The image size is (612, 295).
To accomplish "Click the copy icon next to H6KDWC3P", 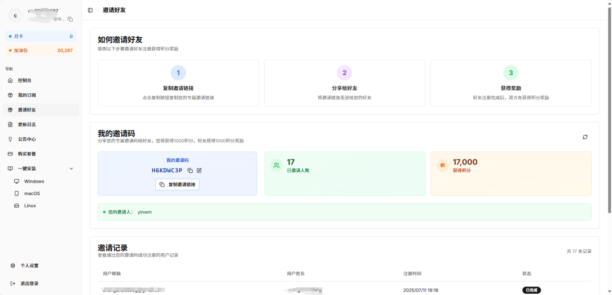I will tap(190, 170).
